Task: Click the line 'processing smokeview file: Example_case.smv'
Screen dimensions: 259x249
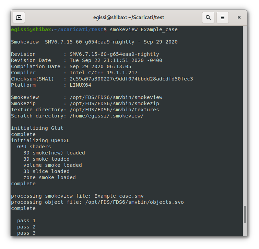Action: [77, 196]
